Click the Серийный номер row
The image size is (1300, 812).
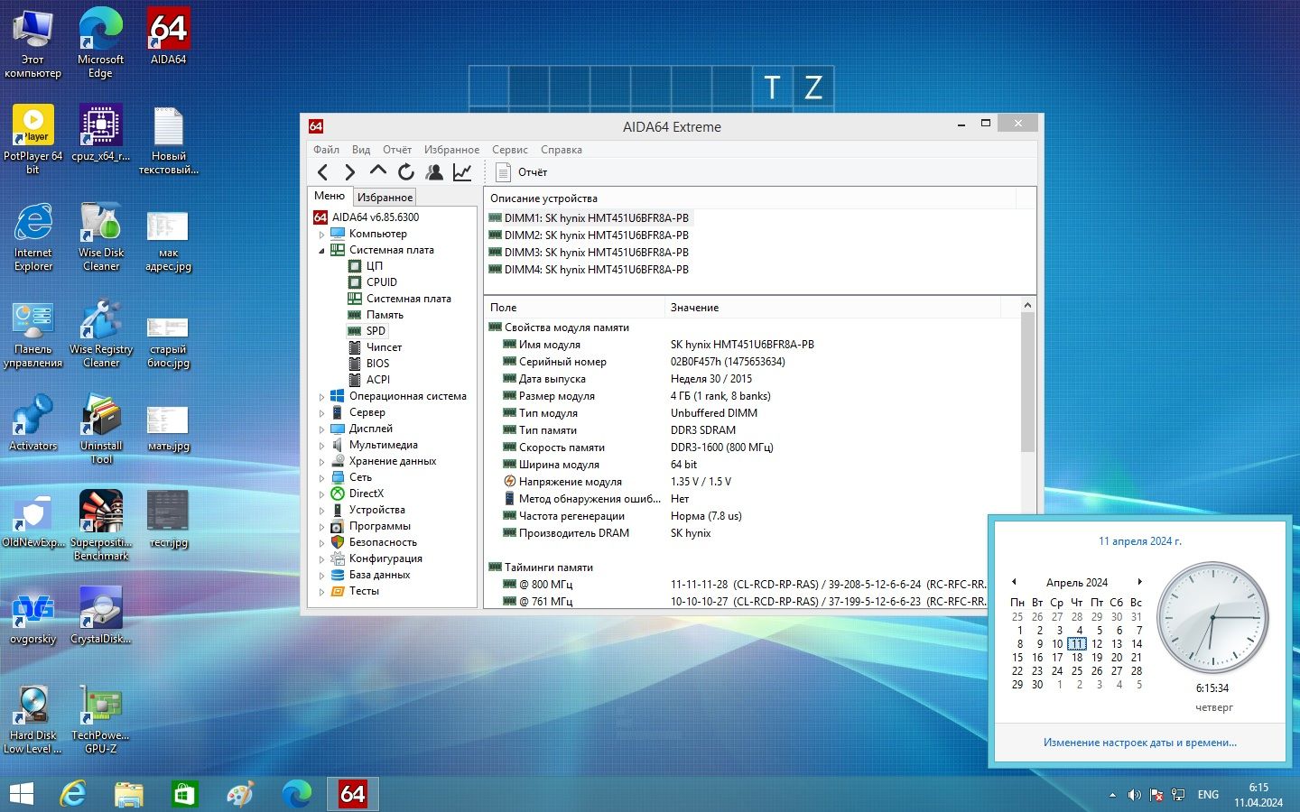tap(753, 362)
